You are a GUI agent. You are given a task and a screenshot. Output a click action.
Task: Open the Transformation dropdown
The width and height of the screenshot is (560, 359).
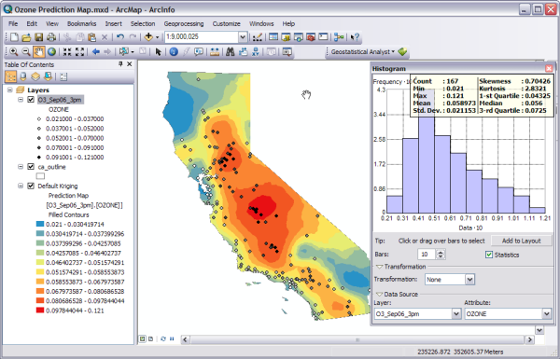tap(469, 280)
